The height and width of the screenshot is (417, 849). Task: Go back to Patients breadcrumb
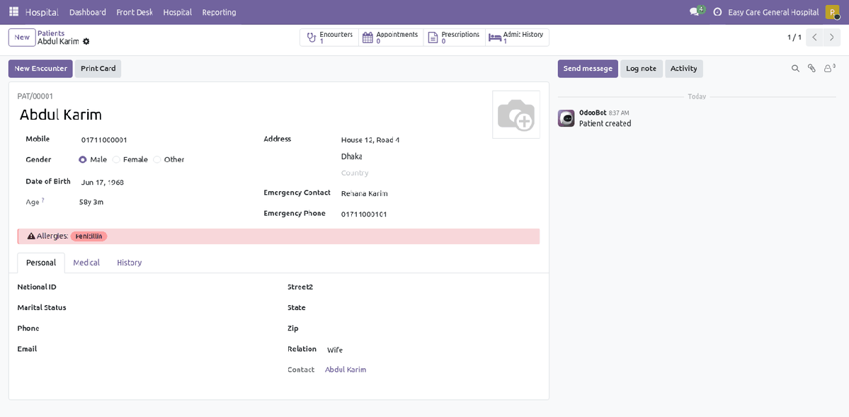point(51,33)
